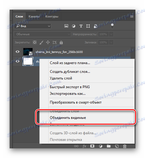The image size is (145, 158).
Task: Toggle the layer filtering switch
Action: (x=112, y=26)
